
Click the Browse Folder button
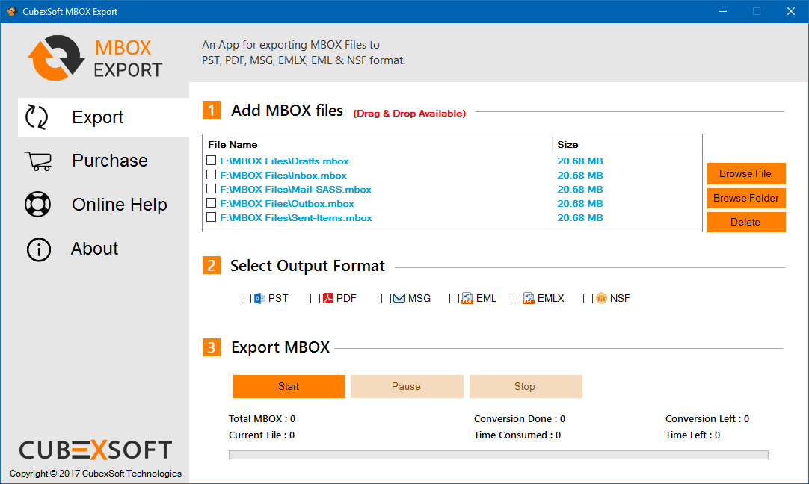coord(746,198)
